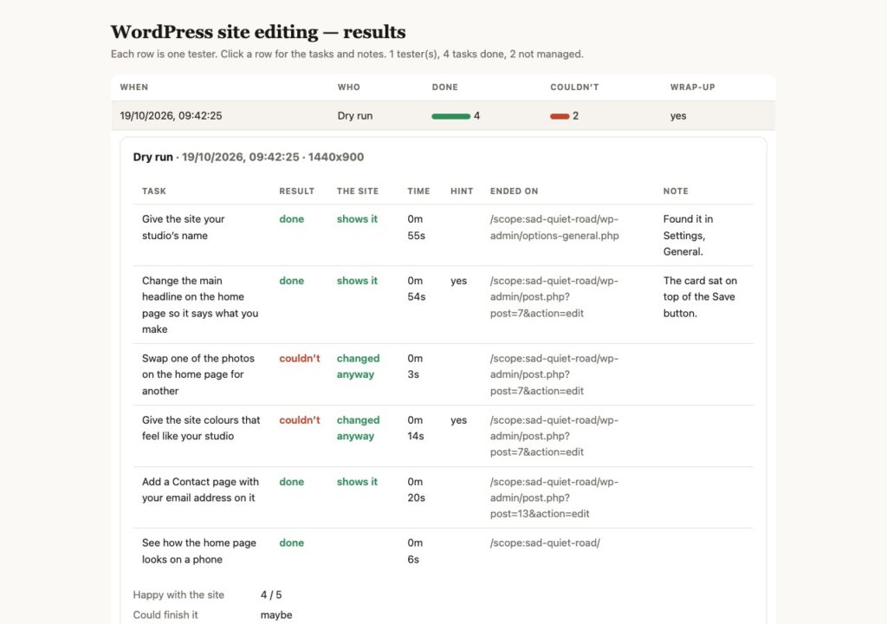Viewport: 887px width, 624px height.
Task: Collapse the Dry run tester row
Action: (443, 115)
